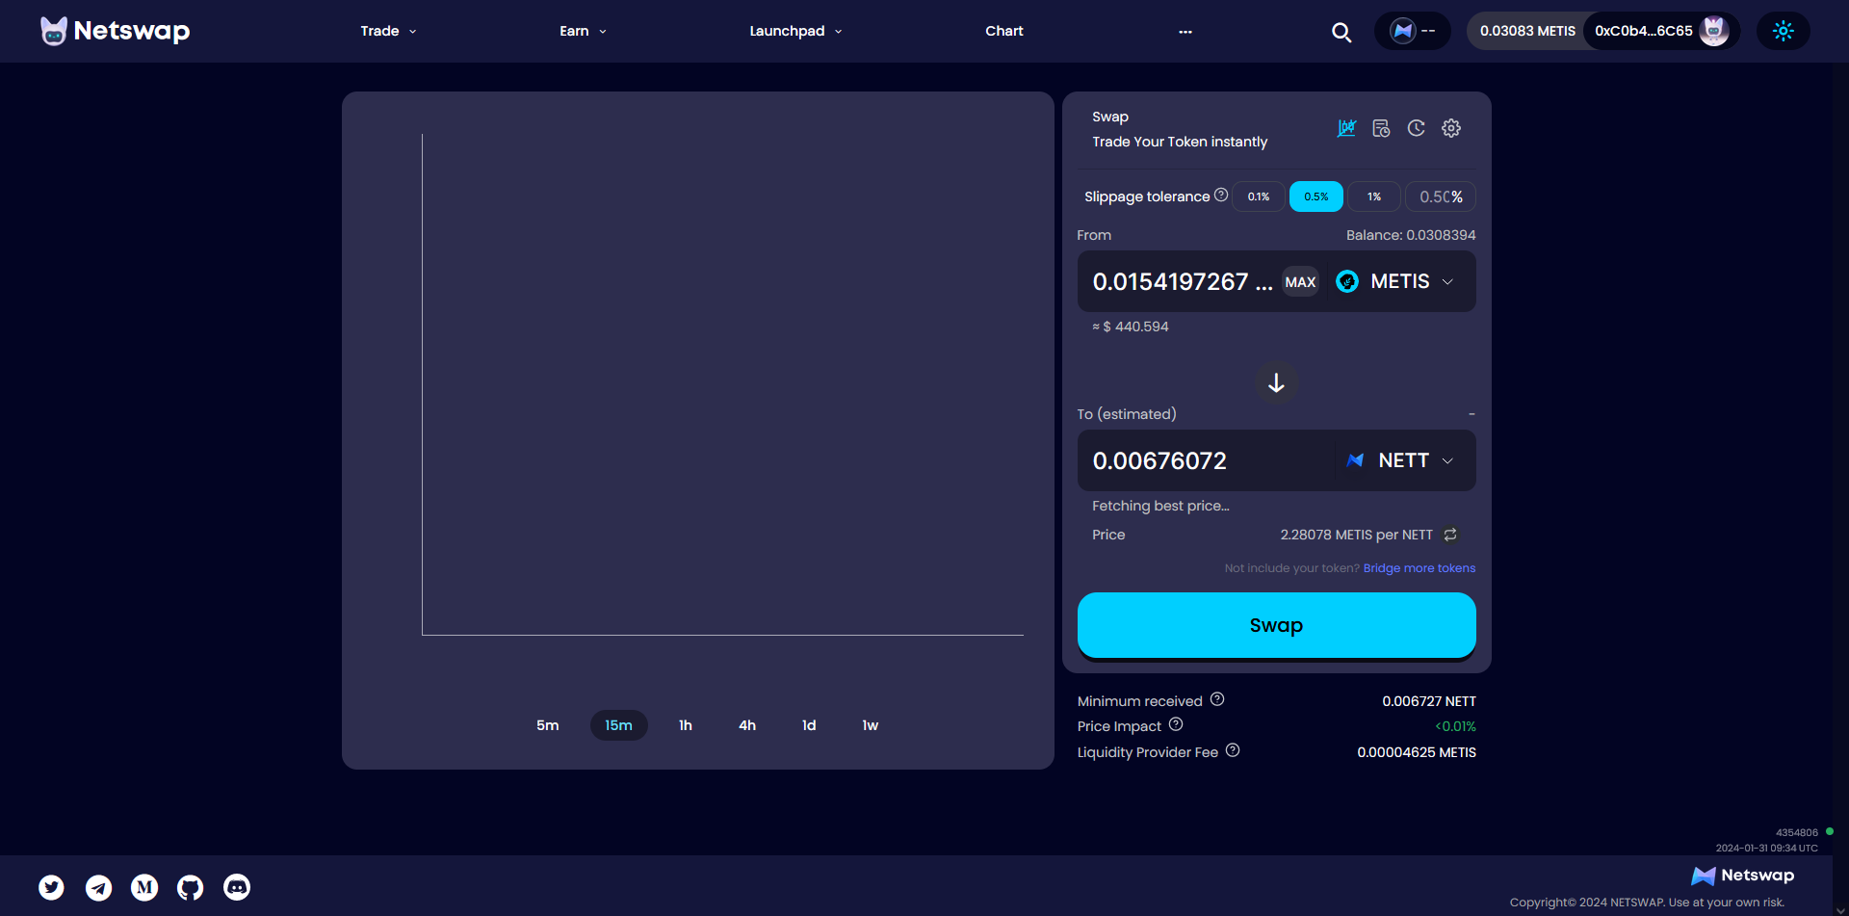Open recent transactions history clock icon

(x=1416, y=128)
